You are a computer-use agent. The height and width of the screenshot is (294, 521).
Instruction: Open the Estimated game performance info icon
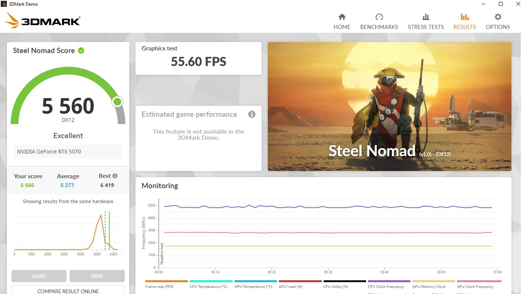(252, 114)
